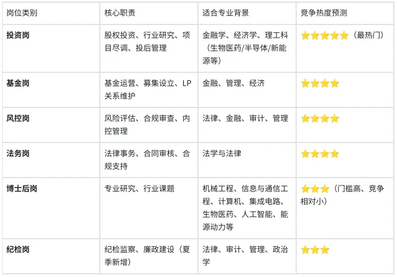This screenshot has height=277, width=397.
Task: Click the four-star rating for 基金岗
Action: [320, 83]
